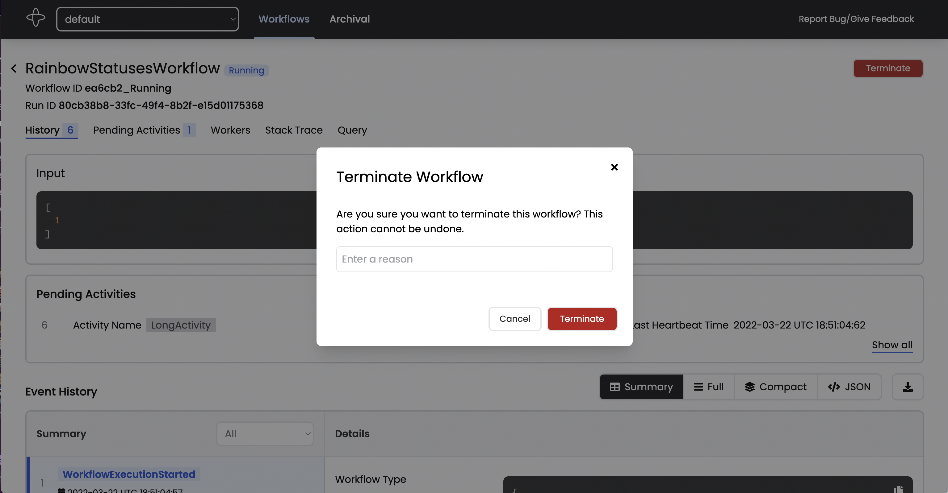Open the Workflows nav tab
Screen dimensions: 948x493
pos(284,19)
